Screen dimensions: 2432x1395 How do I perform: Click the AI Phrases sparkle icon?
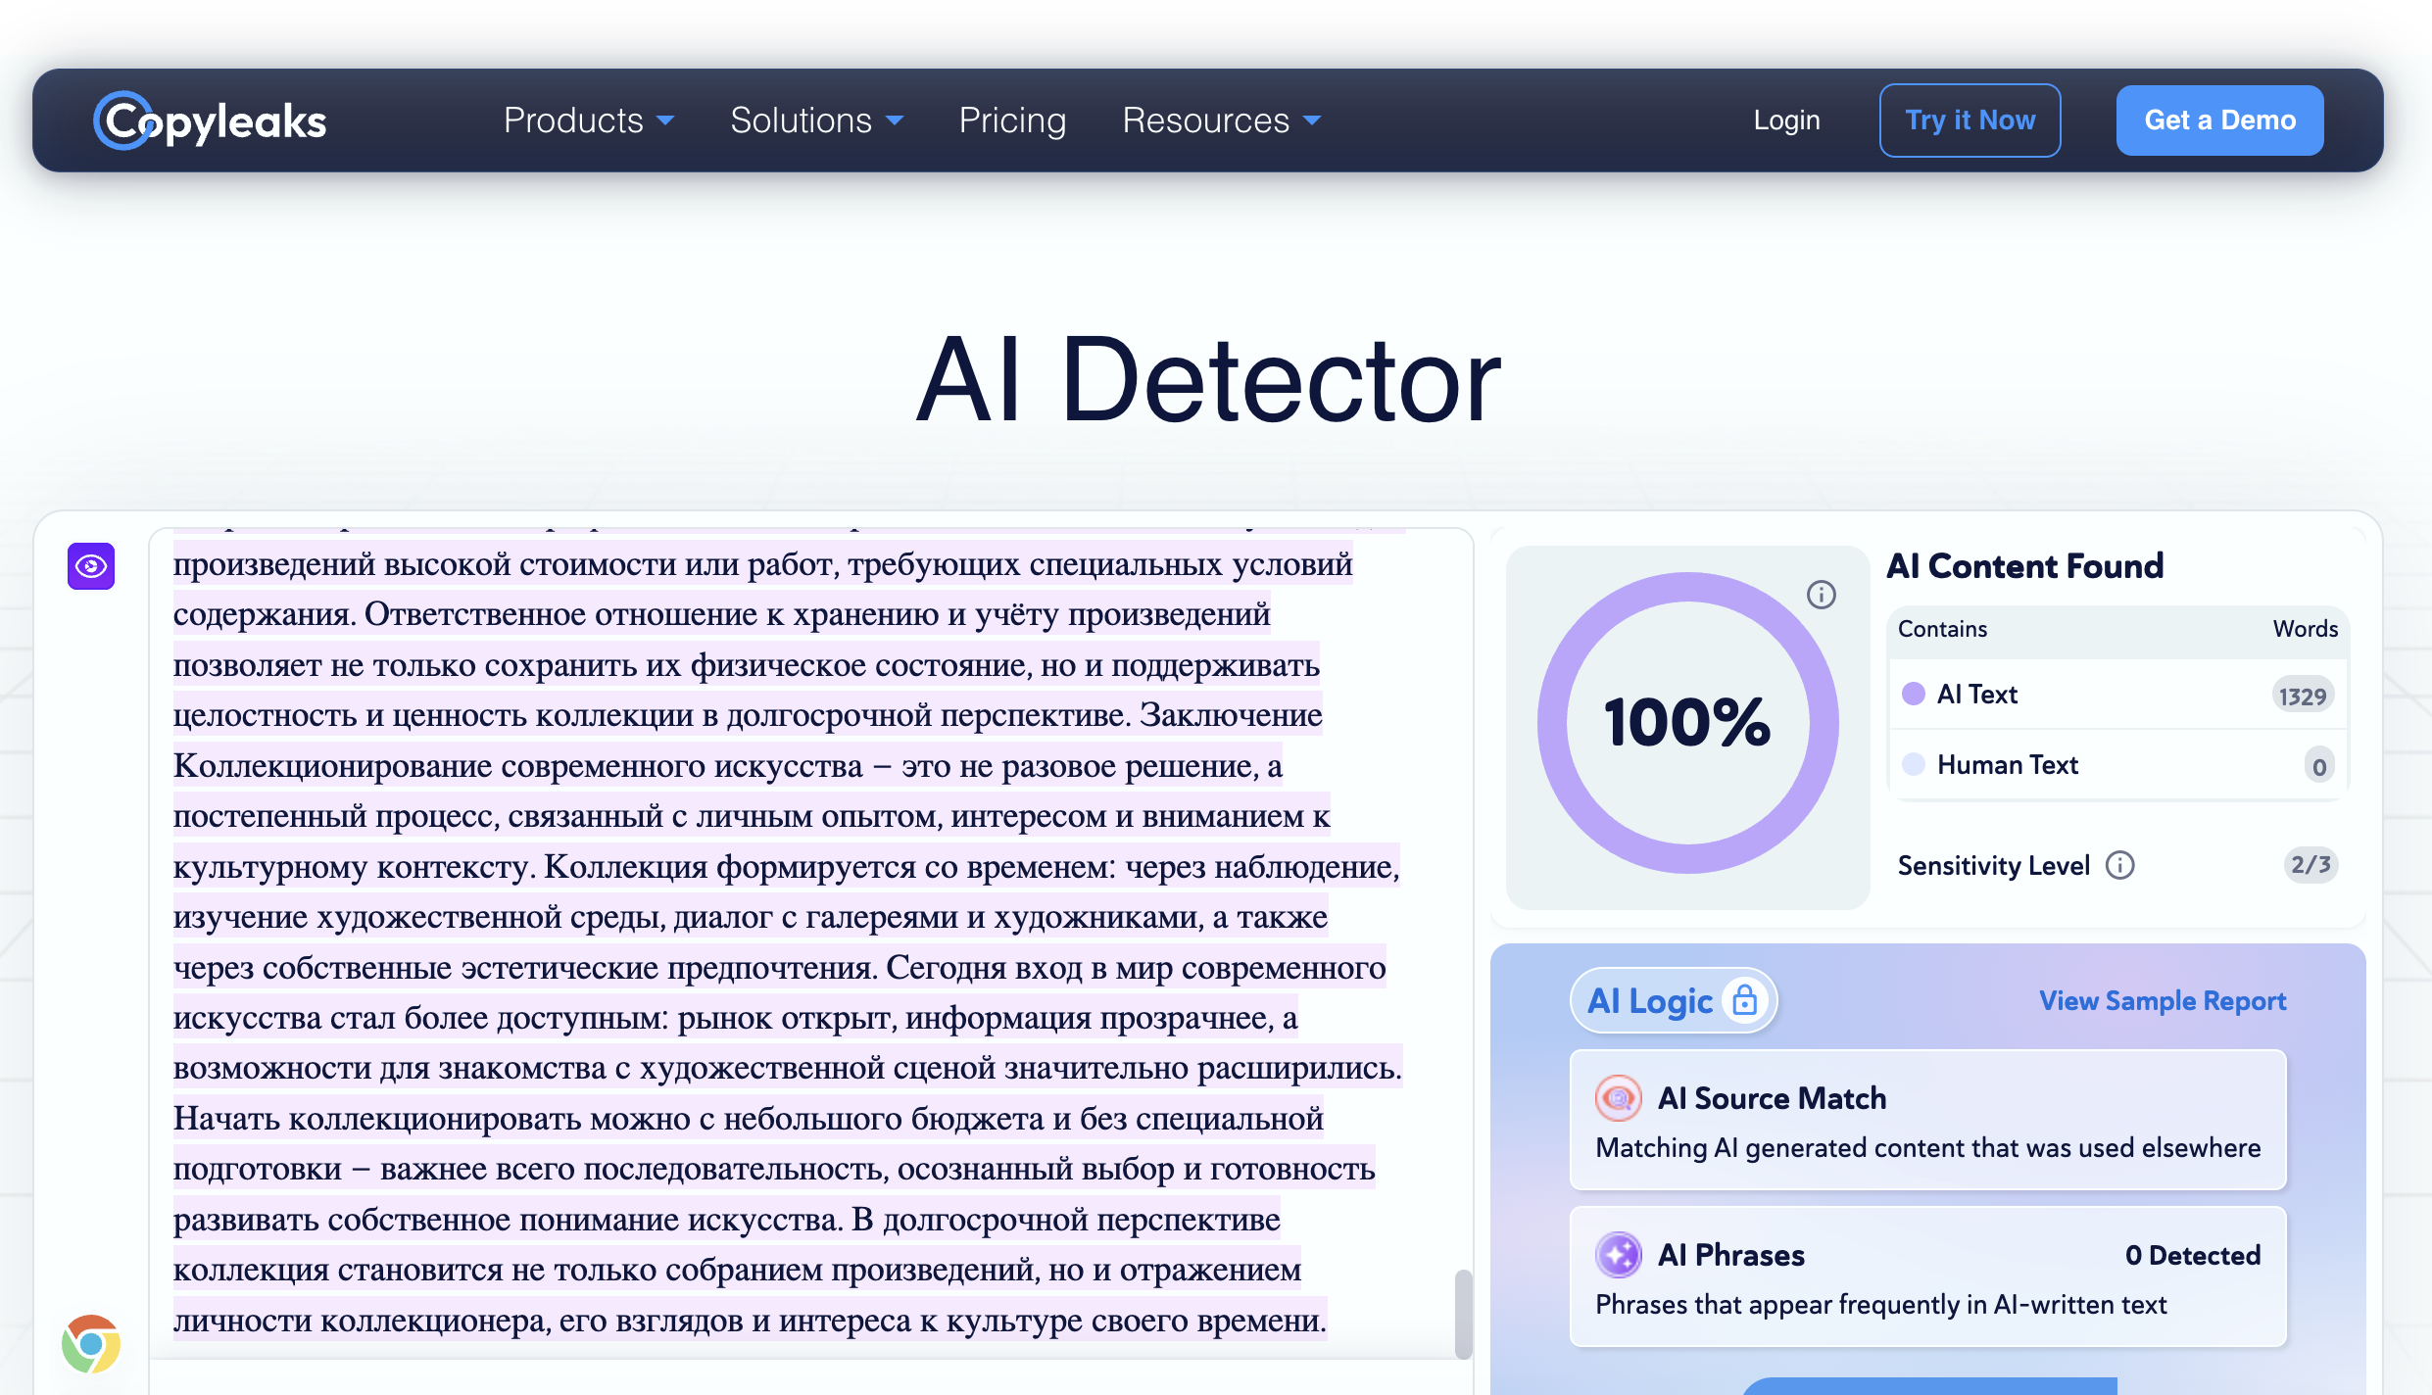pos(1618,1255)
